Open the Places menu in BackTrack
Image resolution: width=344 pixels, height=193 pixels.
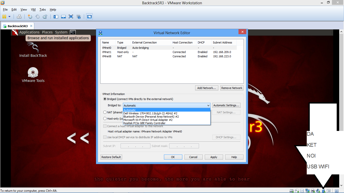47,32
